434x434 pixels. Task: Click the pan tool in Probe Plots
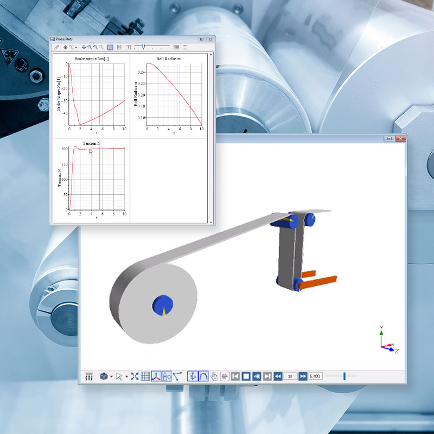click(84, 48)
